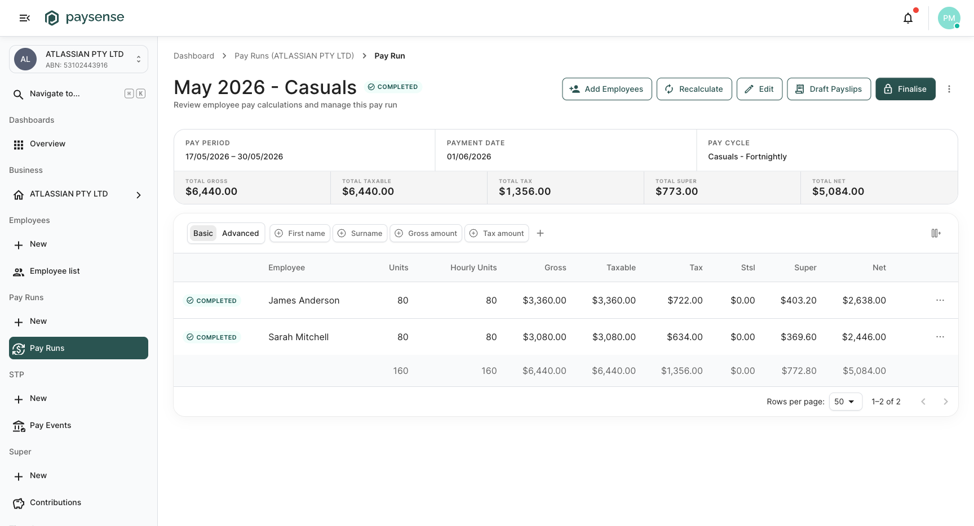Open Draft Payslips

[829, 89]
